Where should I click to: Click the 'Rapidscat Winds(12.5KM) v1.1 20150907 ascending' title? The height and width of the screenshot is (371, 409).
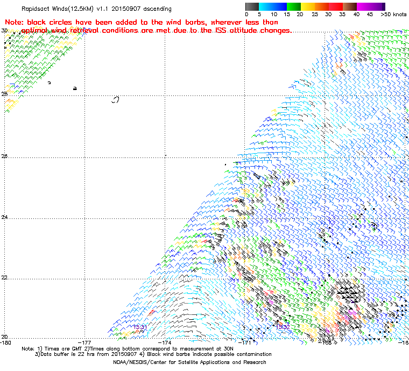96,9
